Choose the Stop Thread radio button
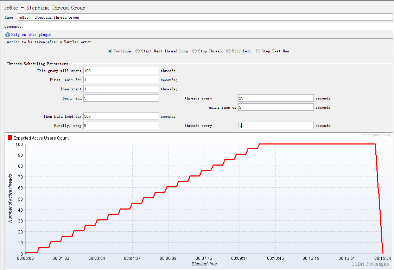The image size is (394, 270). coord(195,51)
